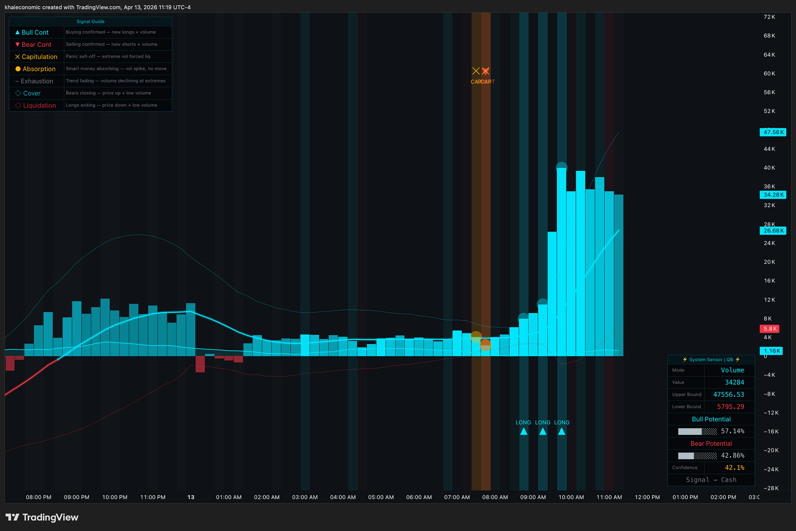Click the Cover diamond icon in legend
This screenshot has width=796, height=531.
(x=18, y=93)
